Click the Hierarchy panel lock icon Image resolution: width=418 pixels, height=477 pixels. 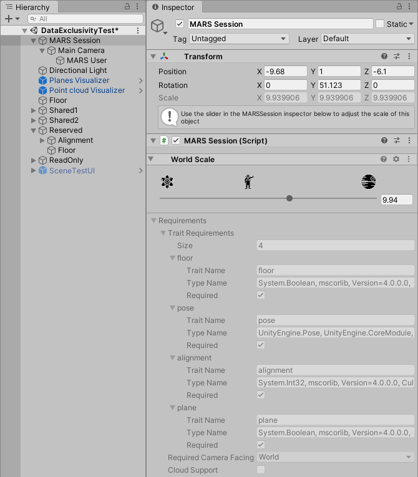[127, 6]
